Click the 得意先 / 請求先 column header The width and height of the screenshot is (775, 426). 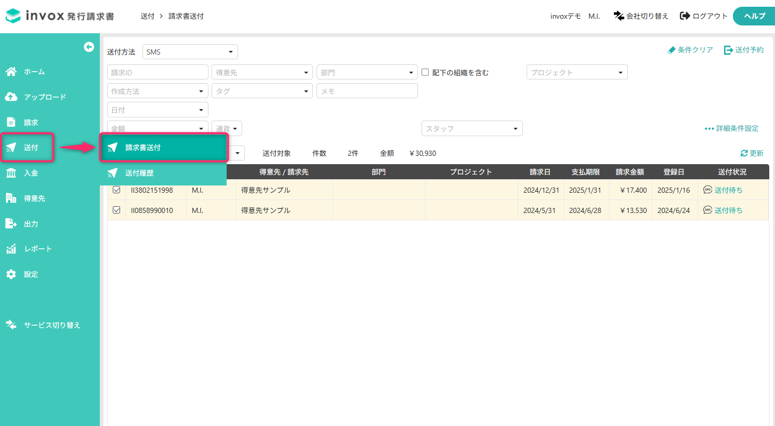(x=284, y=172)
